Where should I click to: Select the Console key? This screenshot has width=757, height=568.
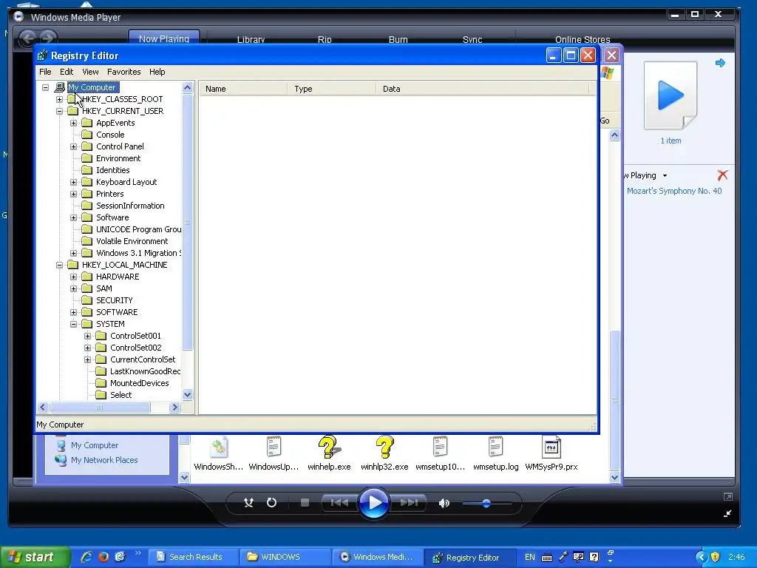coord(110,135)
